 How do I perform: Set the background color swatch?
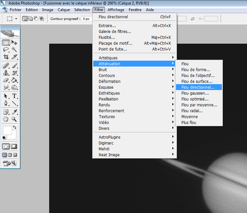click(x=14, y=137)
